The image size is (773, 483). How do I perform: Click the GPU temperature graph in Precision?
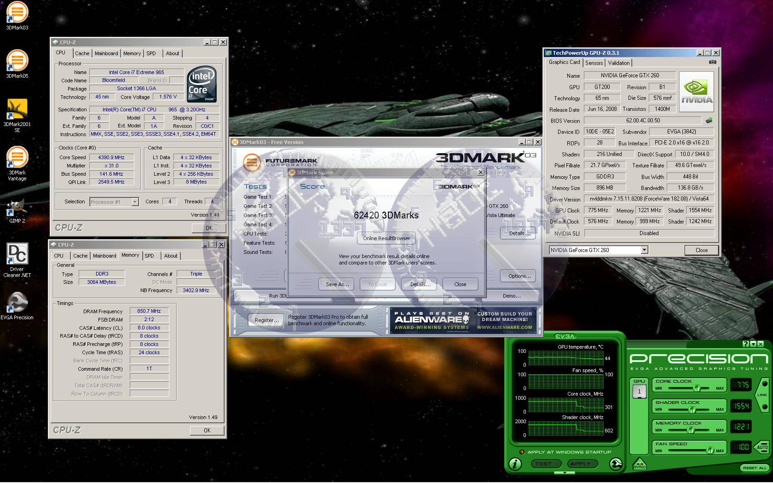click(565, 358)
